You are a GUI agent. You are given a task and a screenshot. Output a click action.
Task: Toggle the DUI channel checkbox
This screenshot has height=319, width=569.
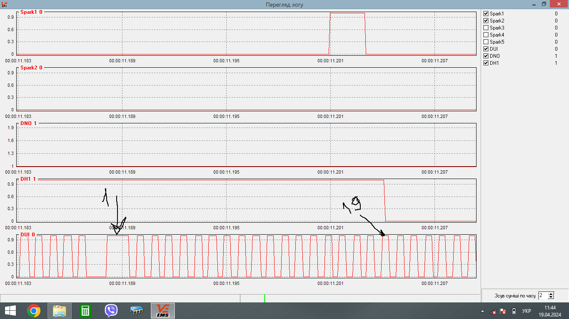[x=486, y=49]
